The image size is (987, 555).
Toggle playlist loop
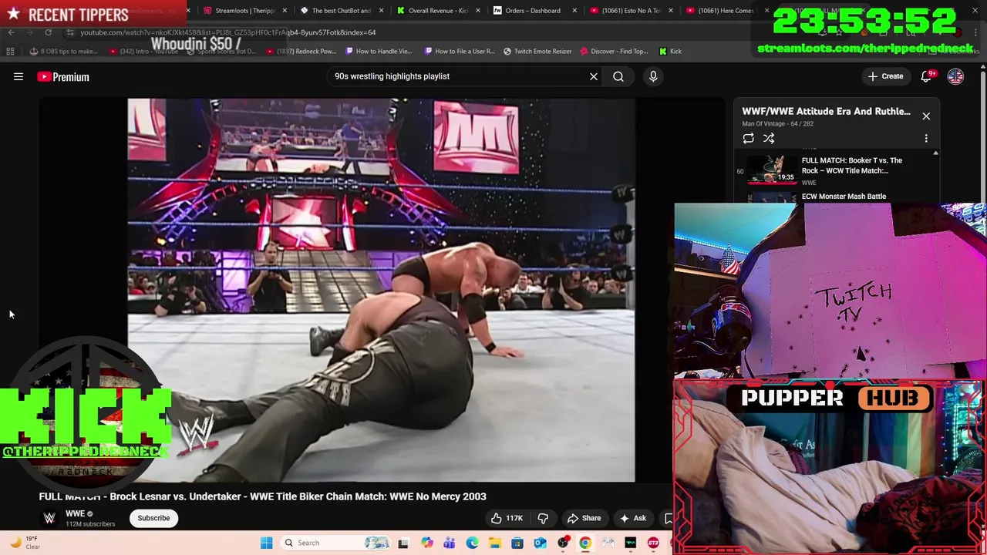(748, 139)
